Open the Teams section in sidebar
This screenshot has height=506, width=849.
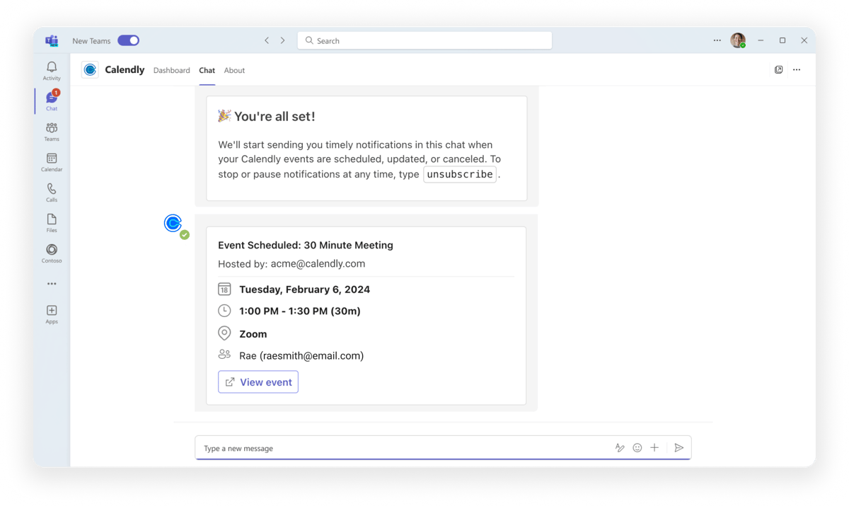click(52, 132)
